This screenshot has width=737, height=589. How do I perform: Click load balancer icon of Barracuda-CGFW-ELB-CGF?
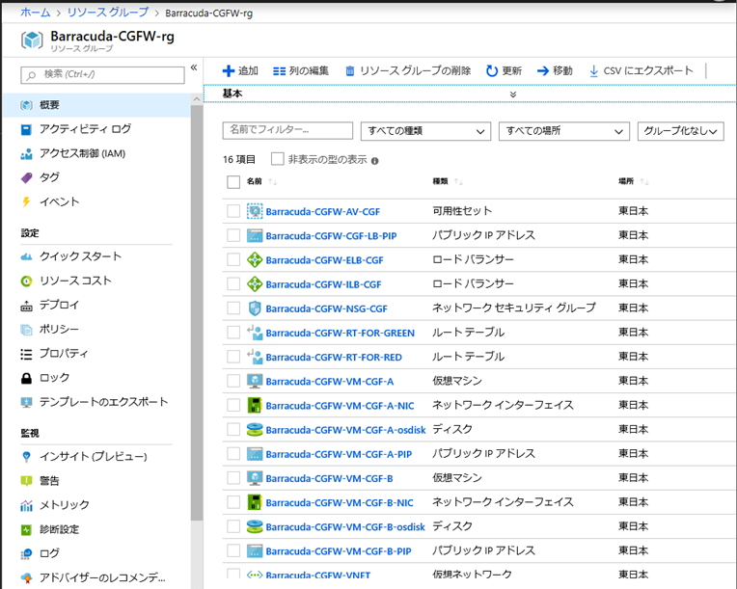255,259
